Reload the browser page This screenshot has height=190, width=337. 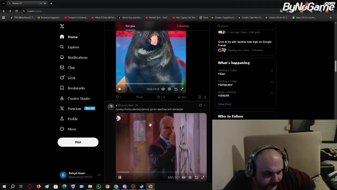click(16, 11)
